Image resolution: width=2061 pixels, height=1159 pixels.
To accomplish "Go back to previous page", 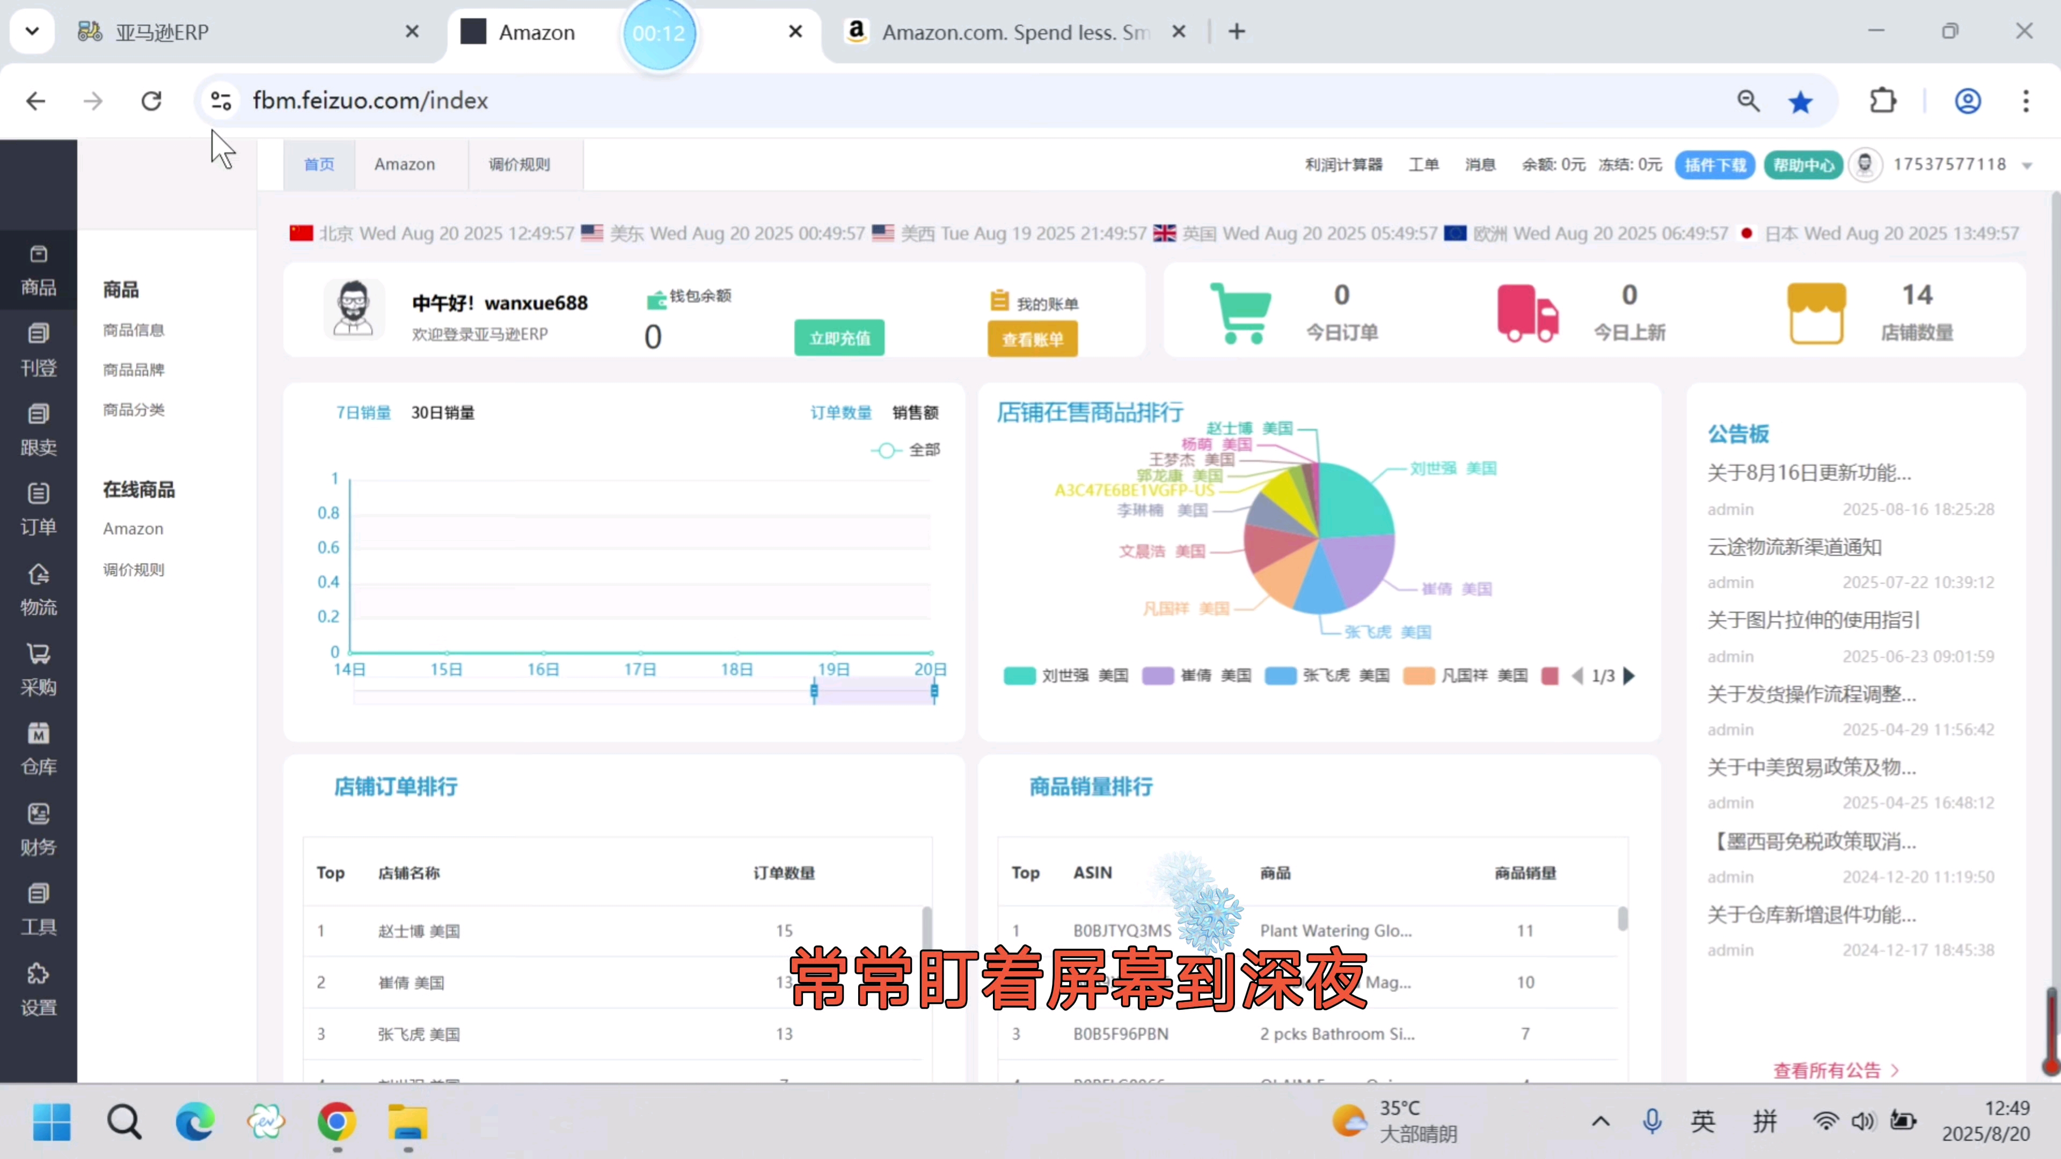I will click(x=35, y=101).
